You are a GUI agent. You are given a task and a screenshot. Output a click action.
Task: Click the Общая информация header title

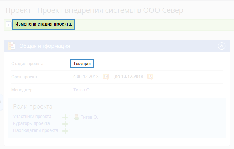44,46
